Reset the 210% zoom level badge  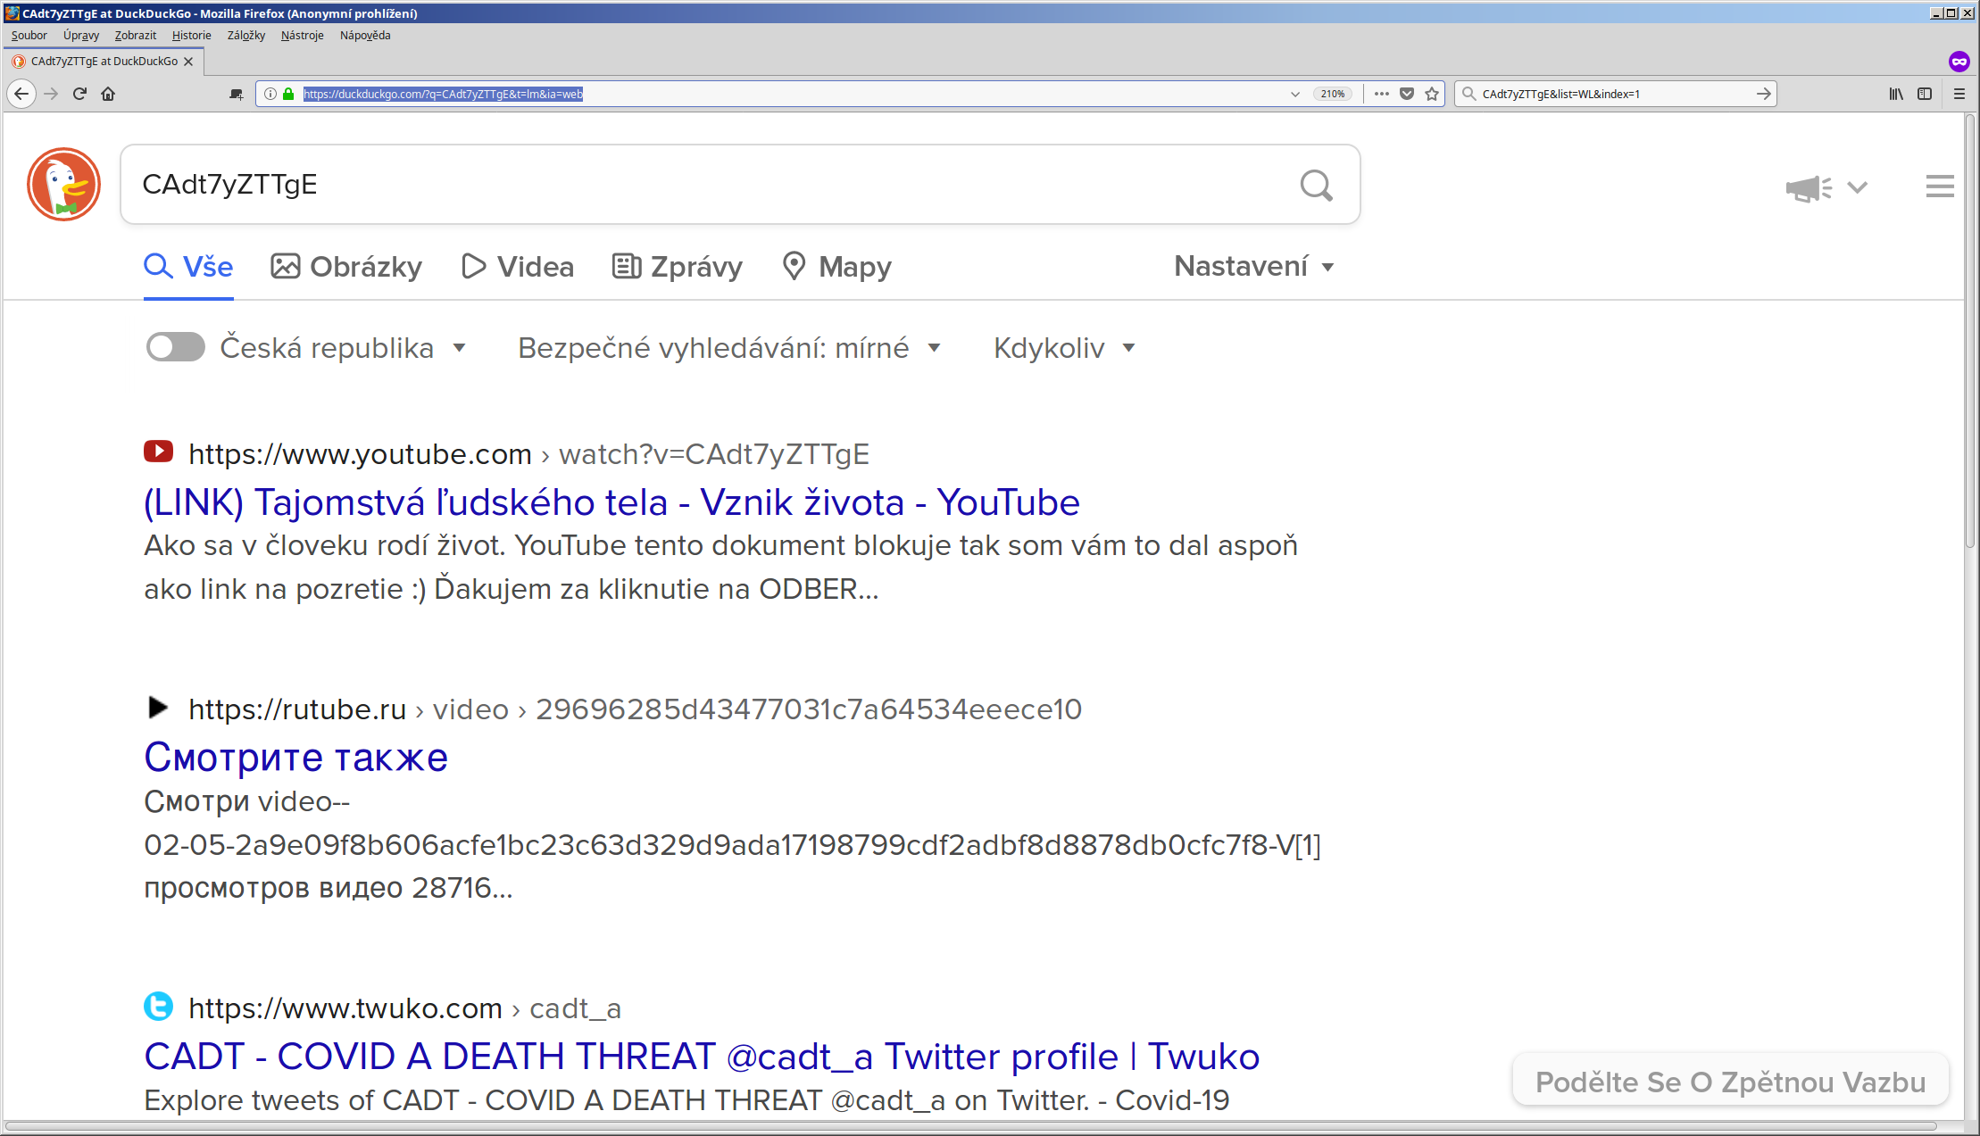click(x=1333, y=94)
